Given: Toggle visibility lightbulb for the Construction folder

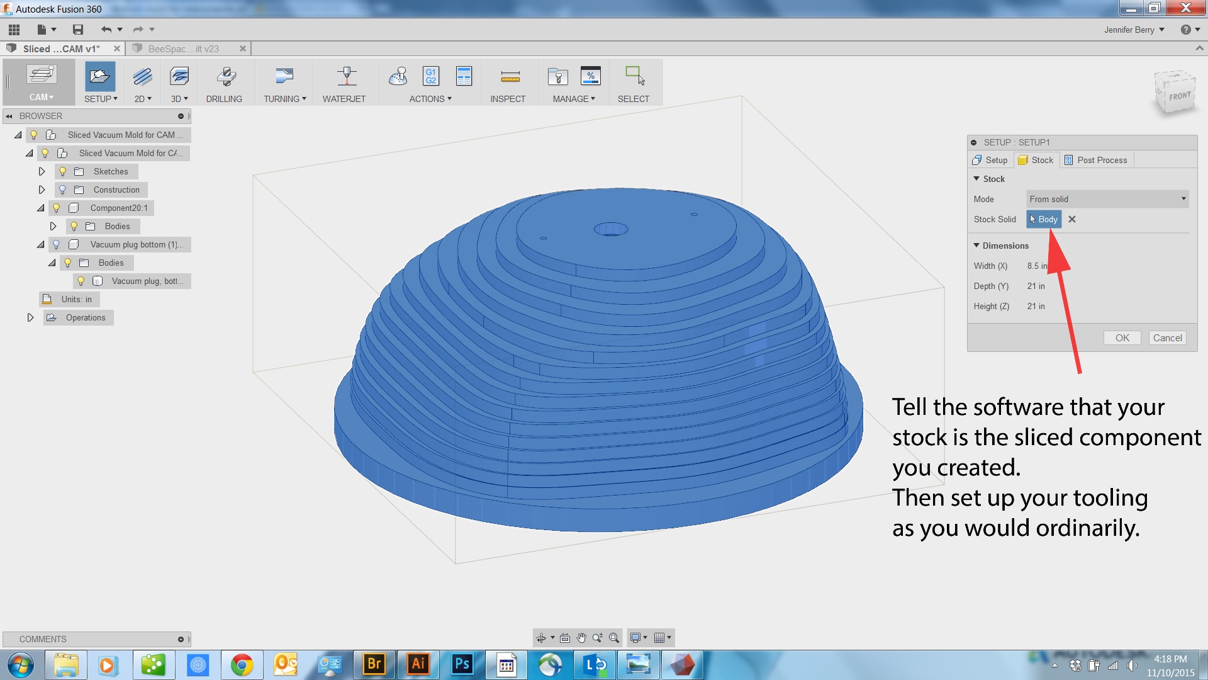Looking at the screenshot, I should coord(62,190).
